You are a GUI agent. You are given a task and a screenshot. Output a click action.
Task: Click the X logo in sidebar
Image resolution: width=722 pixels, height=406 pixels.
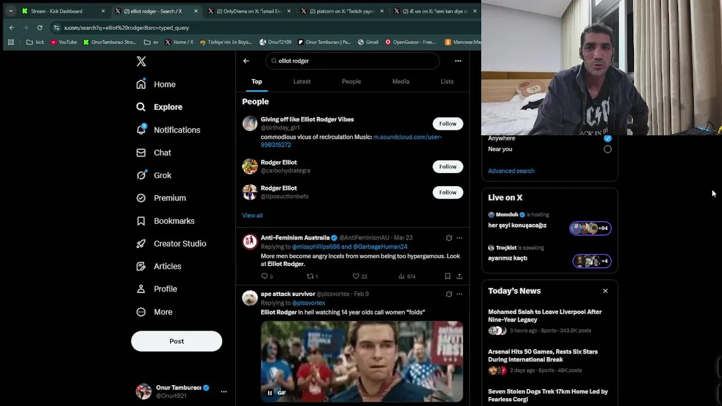(x=141, y=61)
